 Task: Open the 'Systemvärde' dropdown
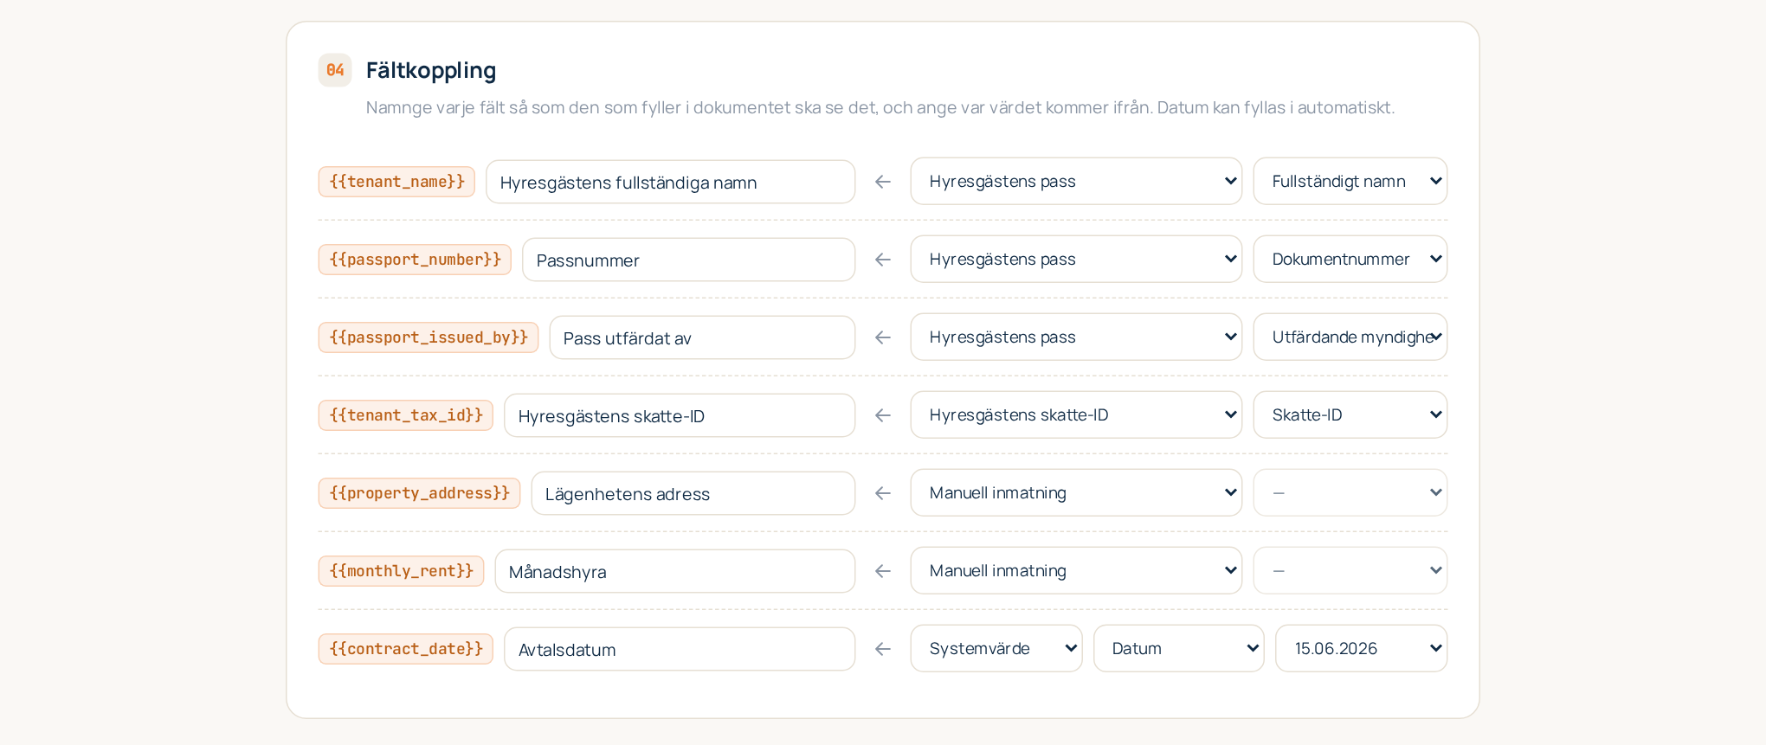click(996, 648)
